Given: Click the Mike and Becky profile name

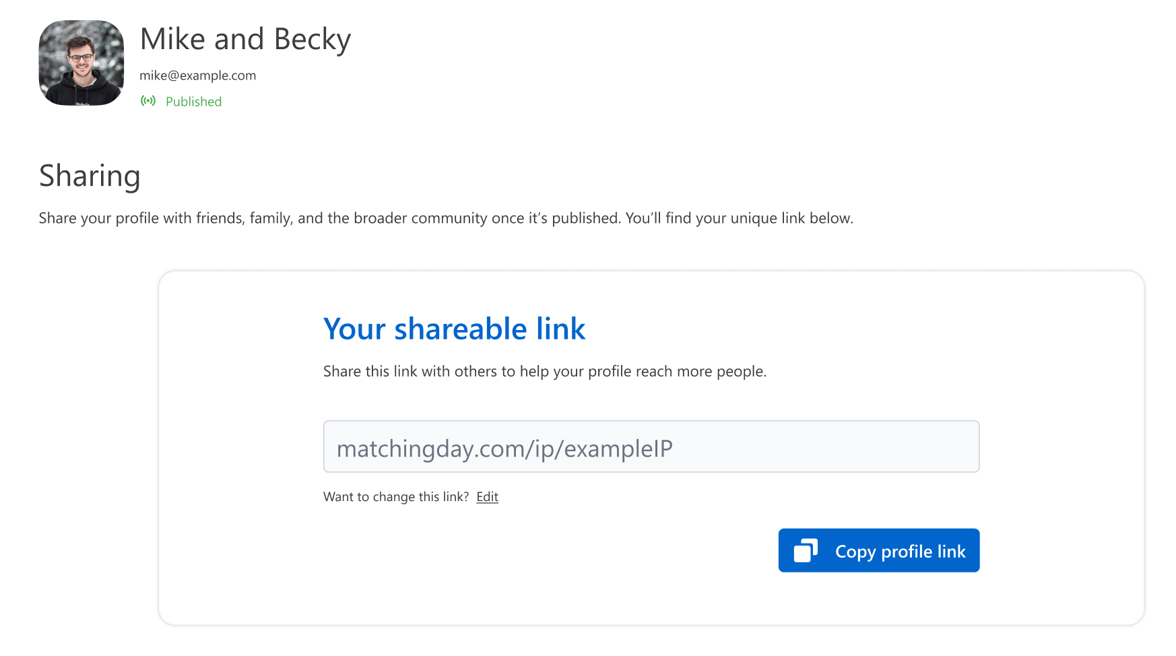Looking at the screenshot, I should coord(245,39).
